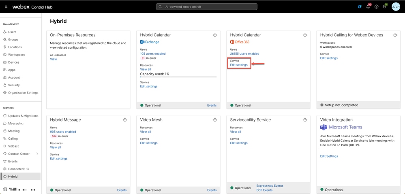Open 105 users enabled link
Viewport: 405px width, 194px height.
tap(153, 53)
